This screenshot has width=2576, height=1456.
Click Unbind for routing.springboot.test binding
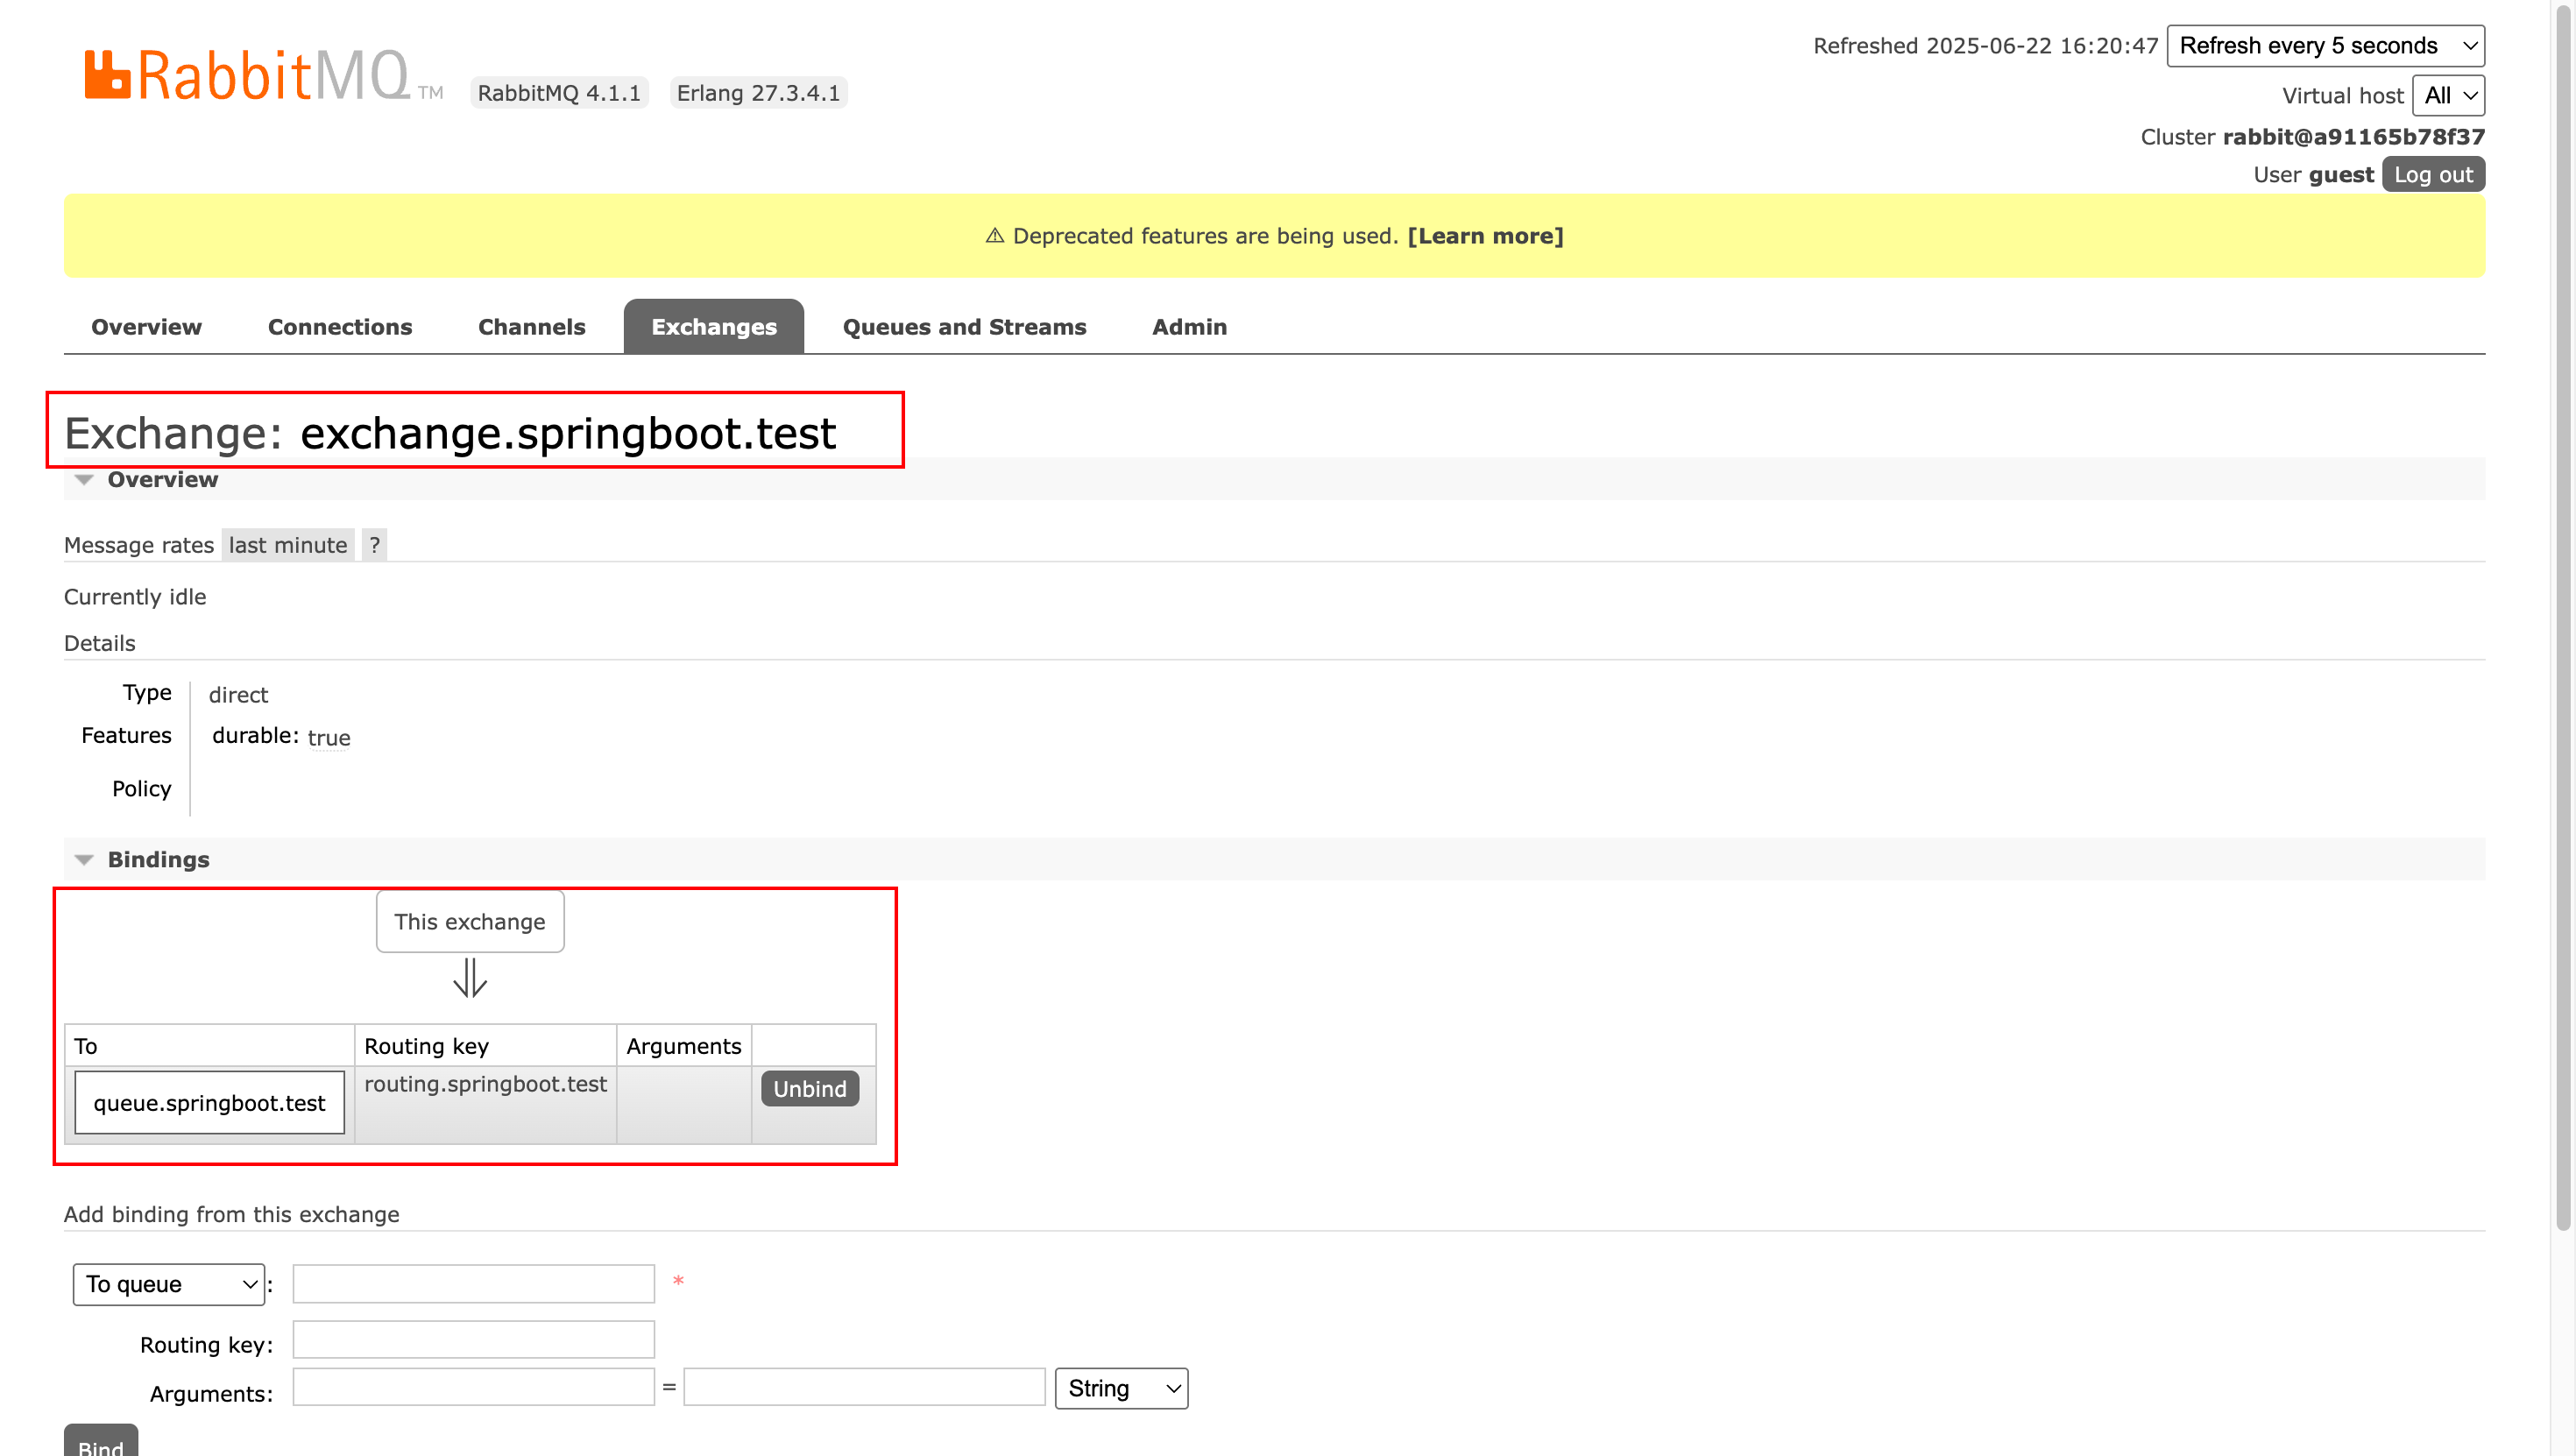pos(810,1089)
